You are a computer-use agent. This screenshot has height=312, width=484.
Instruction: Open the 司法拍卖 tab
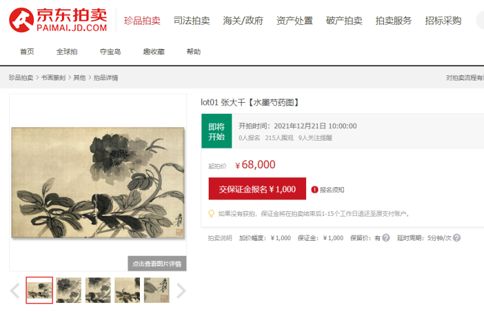coord(192,21)
